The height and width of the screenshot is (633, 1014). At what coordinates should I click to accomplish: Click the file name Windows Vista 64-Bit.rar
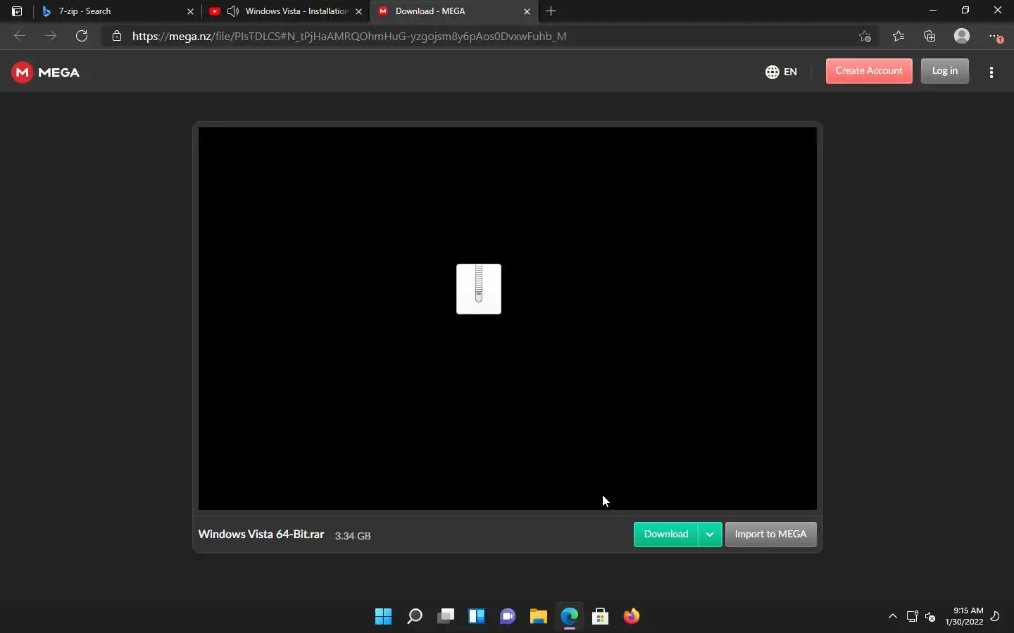coord(261,535)
